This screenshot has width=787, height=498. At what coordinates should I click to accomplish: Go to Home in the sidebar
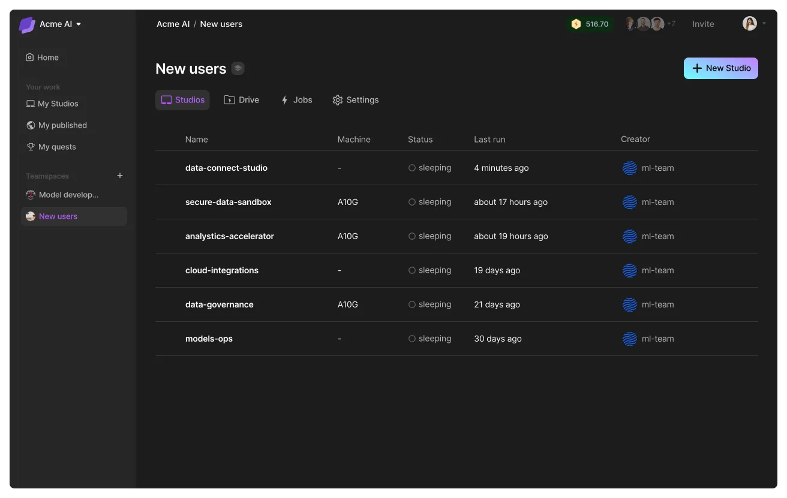pyautogui.click(x=42, y=58)
